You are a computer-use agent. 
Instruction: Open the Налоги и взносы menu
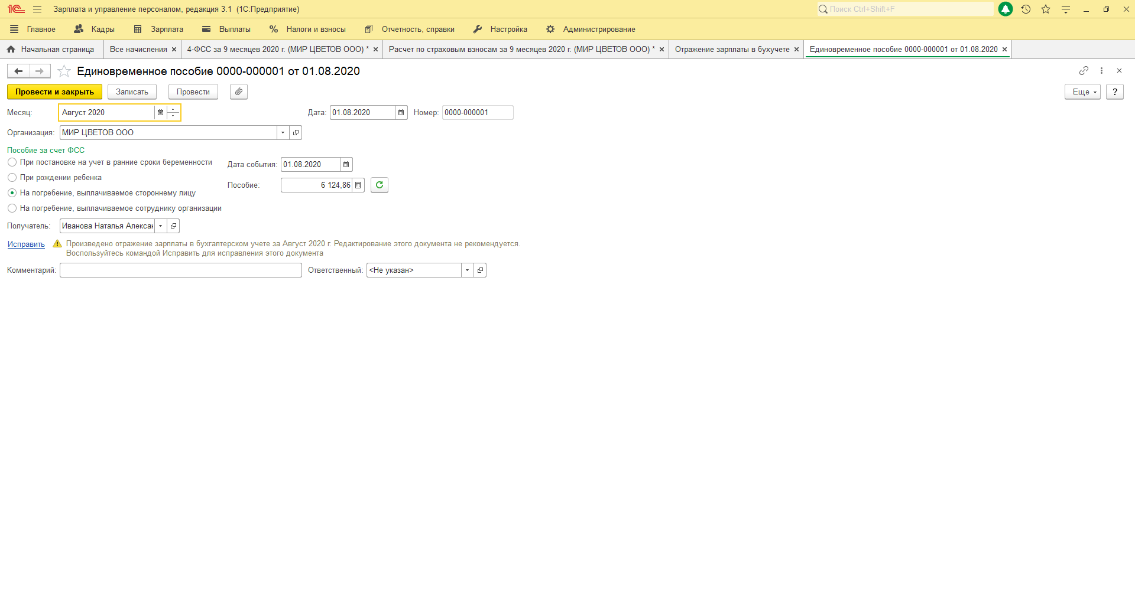click(x=307, y=30)
